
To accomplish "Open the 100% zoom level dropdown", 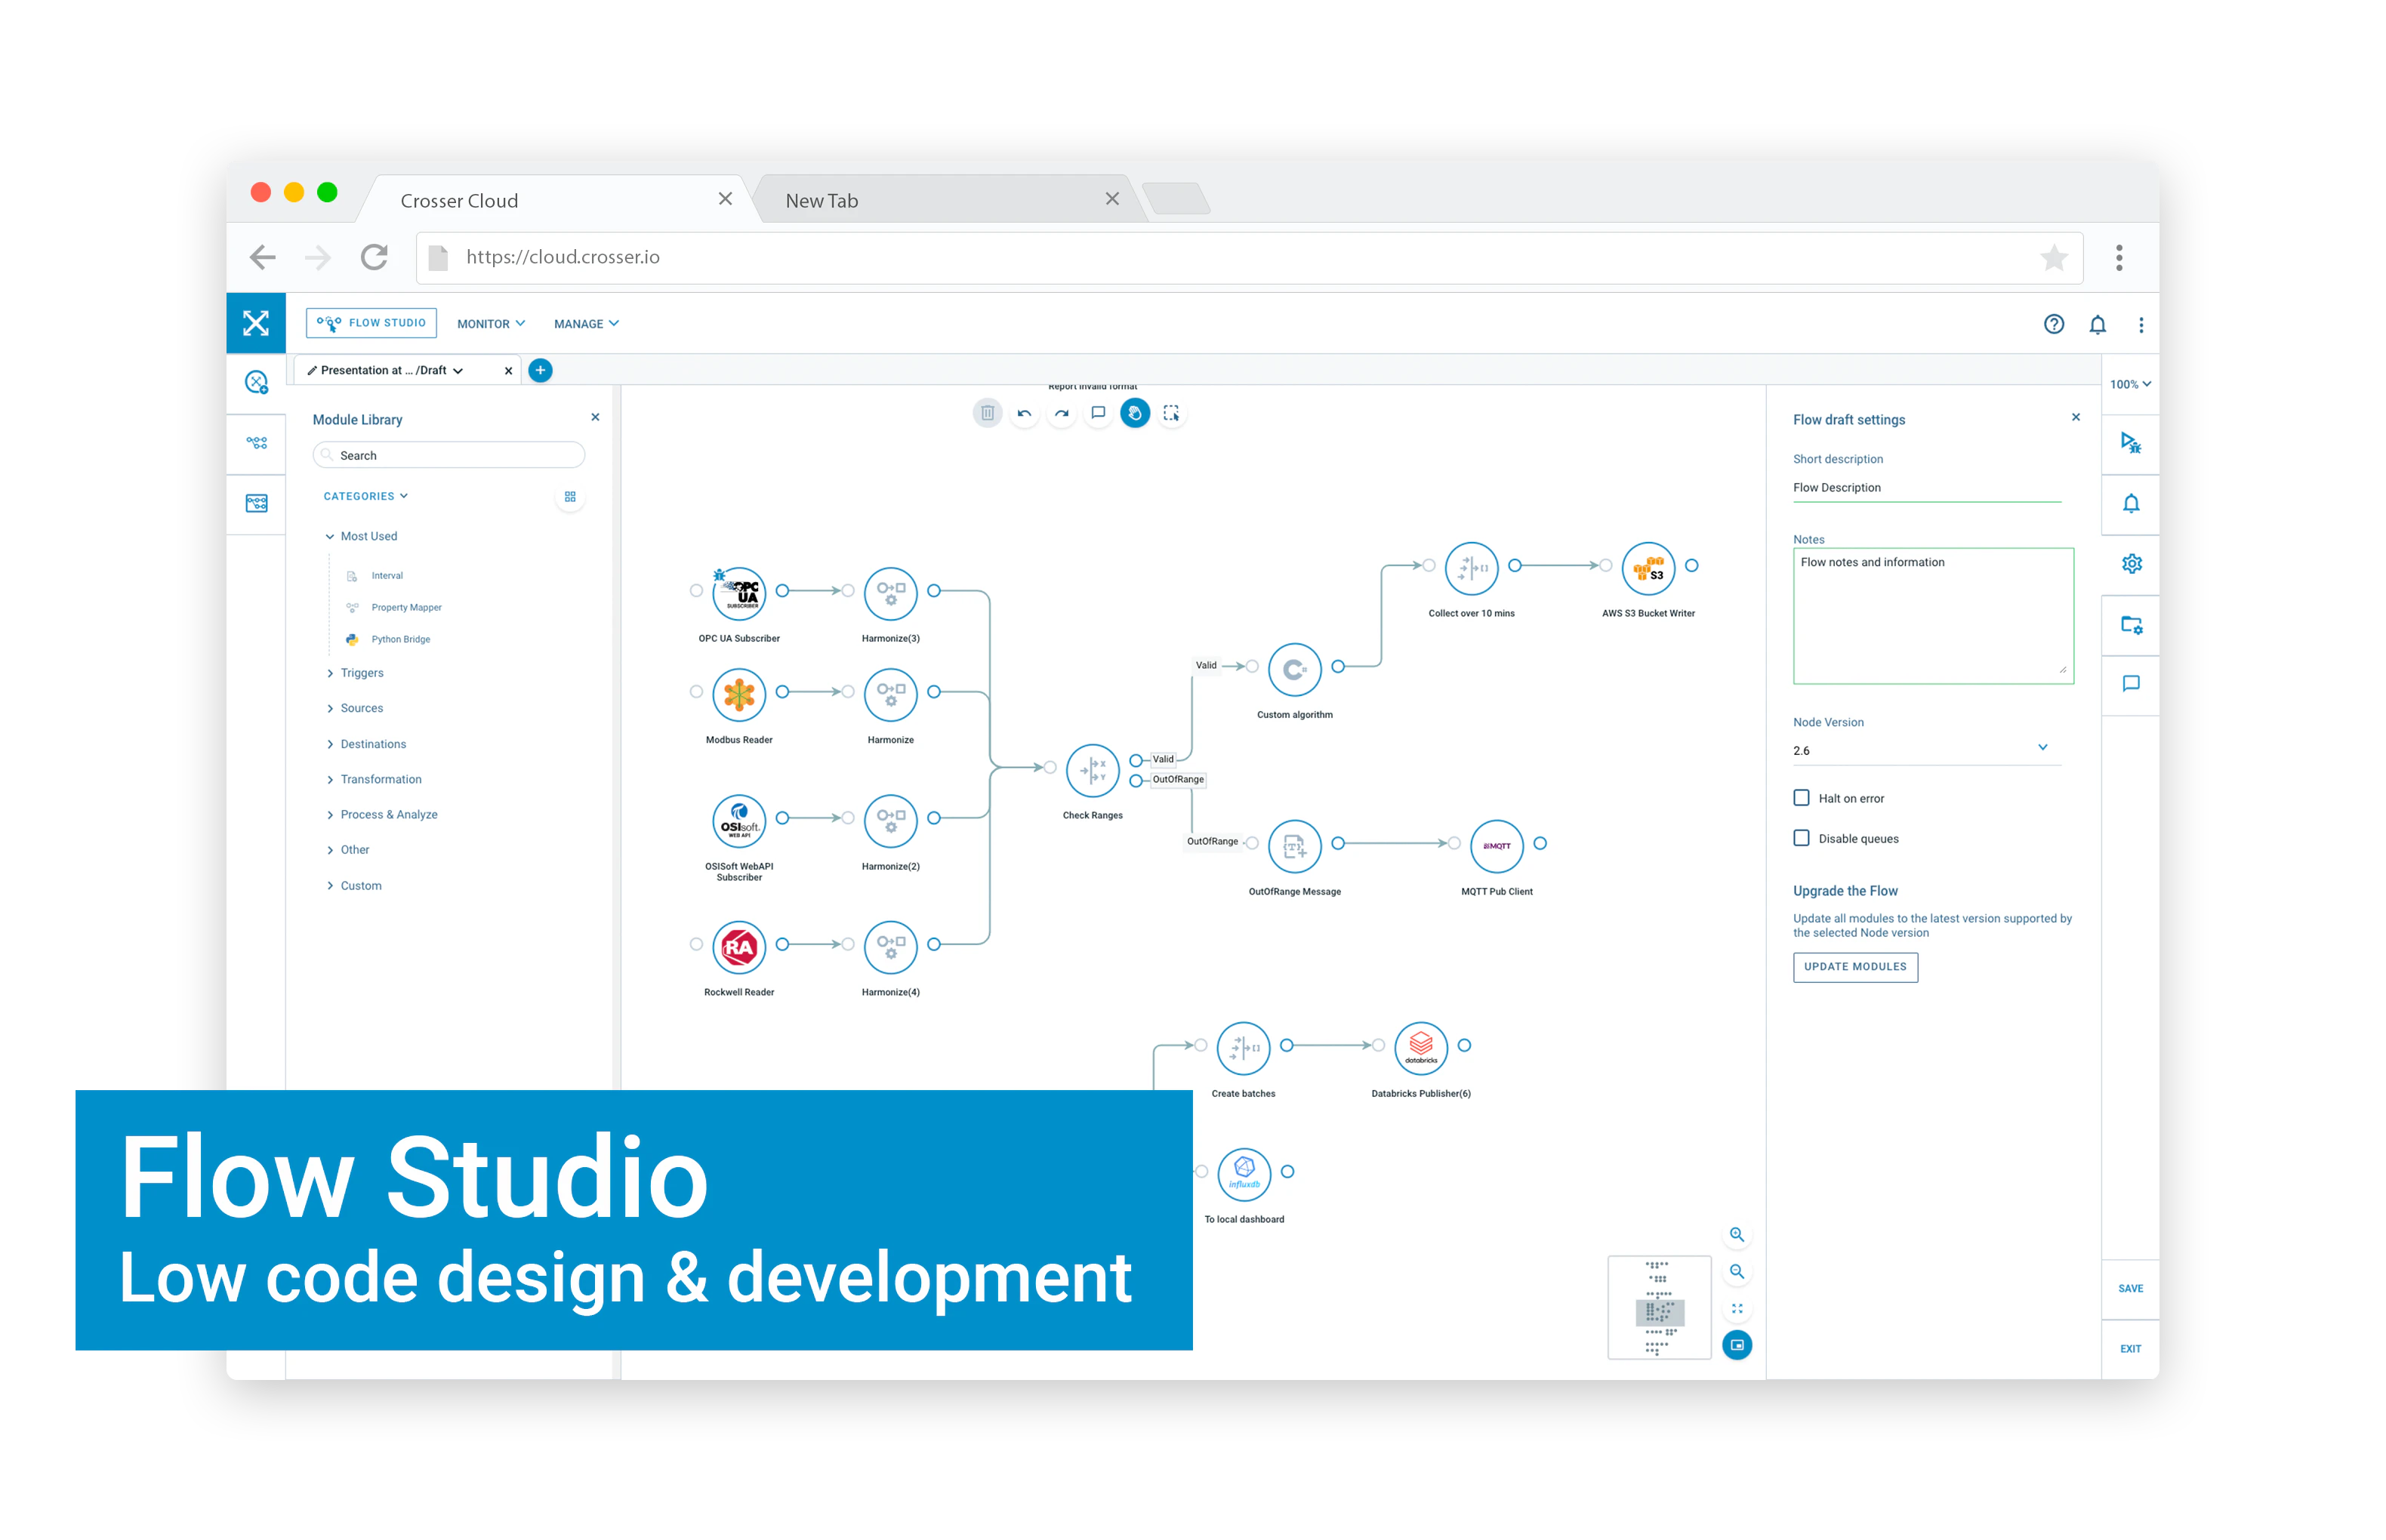I will (2130, 385).
